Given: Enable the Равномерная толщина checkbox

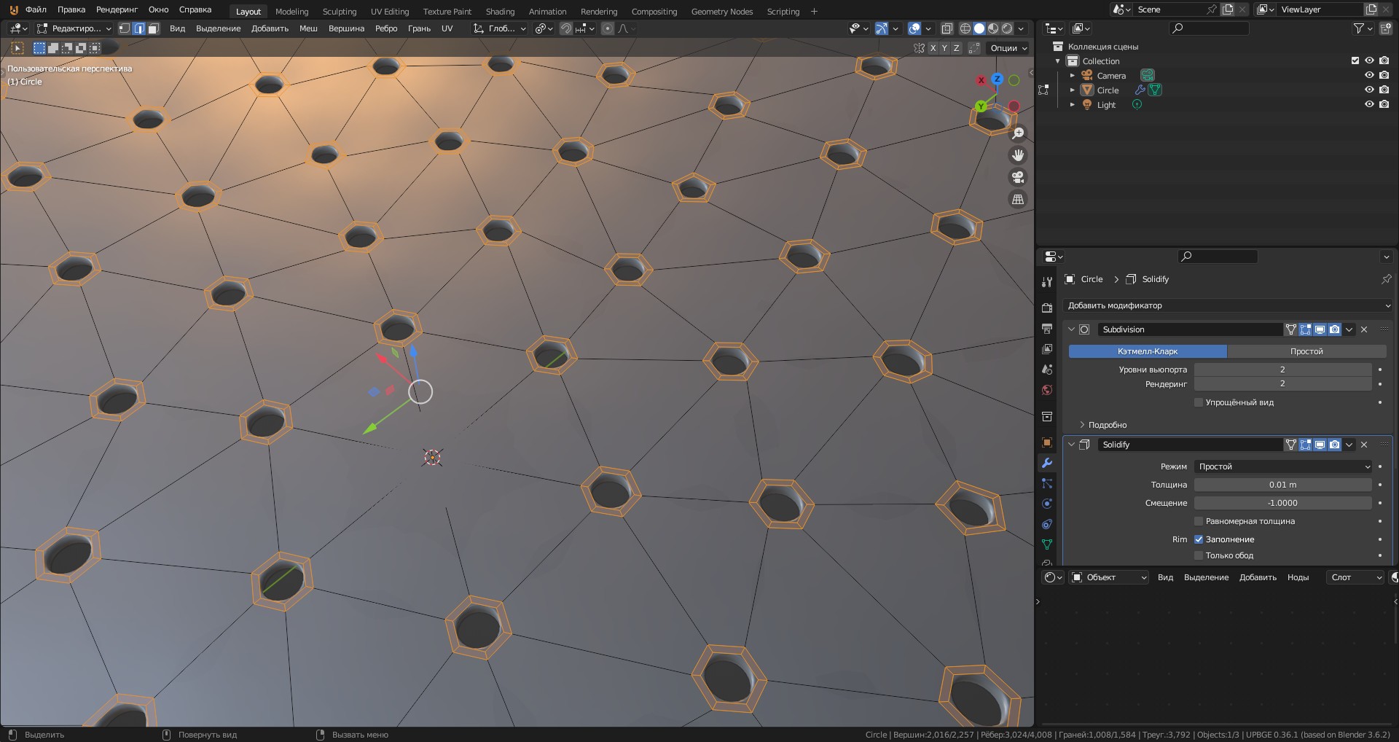Looking at the screenshot, I should pyautogui.click(x=1199, y=521).
